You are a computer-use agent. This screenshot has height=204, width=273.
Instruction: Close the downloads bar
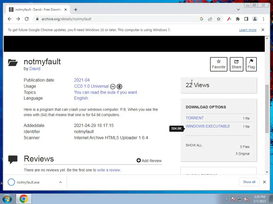pos(264,182)
